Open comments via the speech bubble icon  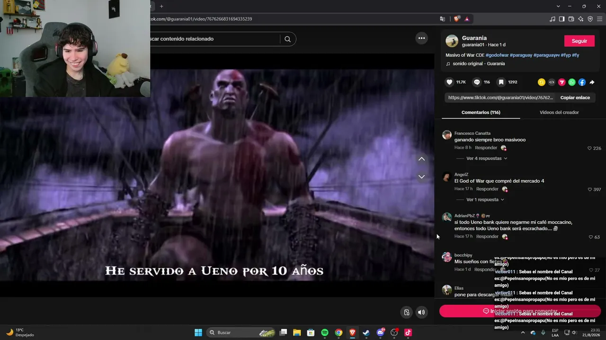(477, 82)
